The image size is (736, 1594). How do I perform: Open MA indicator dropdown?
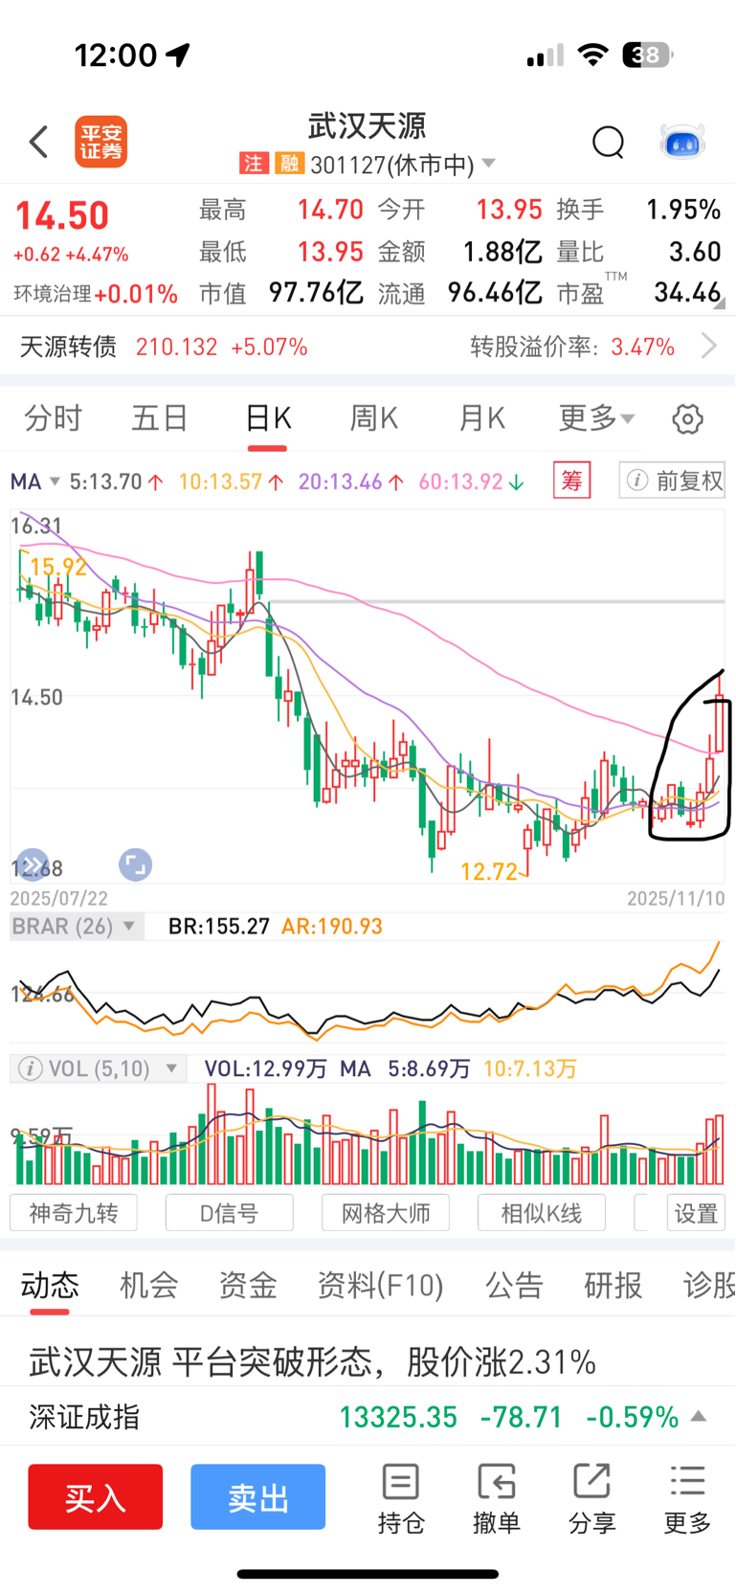(x=35, y=482)
